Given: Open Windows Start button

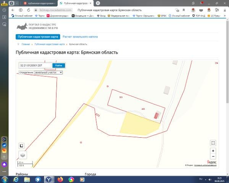Looking at the screenshot, I should 5,180.
